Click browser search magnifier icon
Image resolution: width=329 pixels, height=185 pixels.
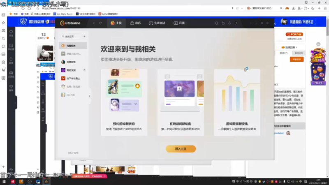(x=281, y=8)
